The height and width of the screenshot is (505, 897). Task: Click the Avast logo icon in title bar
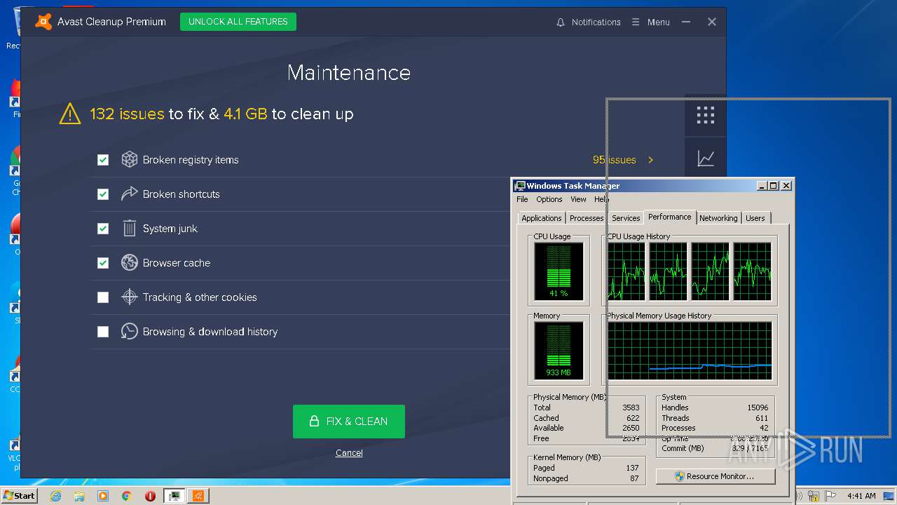click(43, 22)
